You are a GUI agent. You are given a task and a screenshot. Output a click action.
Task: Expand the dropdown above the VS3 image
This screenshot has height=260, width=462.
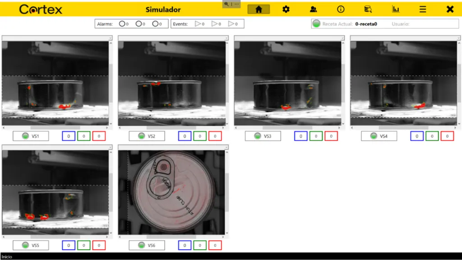point(343,38)
